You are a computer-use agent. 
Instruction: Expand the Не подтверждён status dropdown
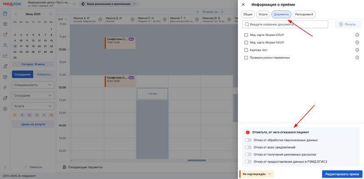tap(257, 174)
